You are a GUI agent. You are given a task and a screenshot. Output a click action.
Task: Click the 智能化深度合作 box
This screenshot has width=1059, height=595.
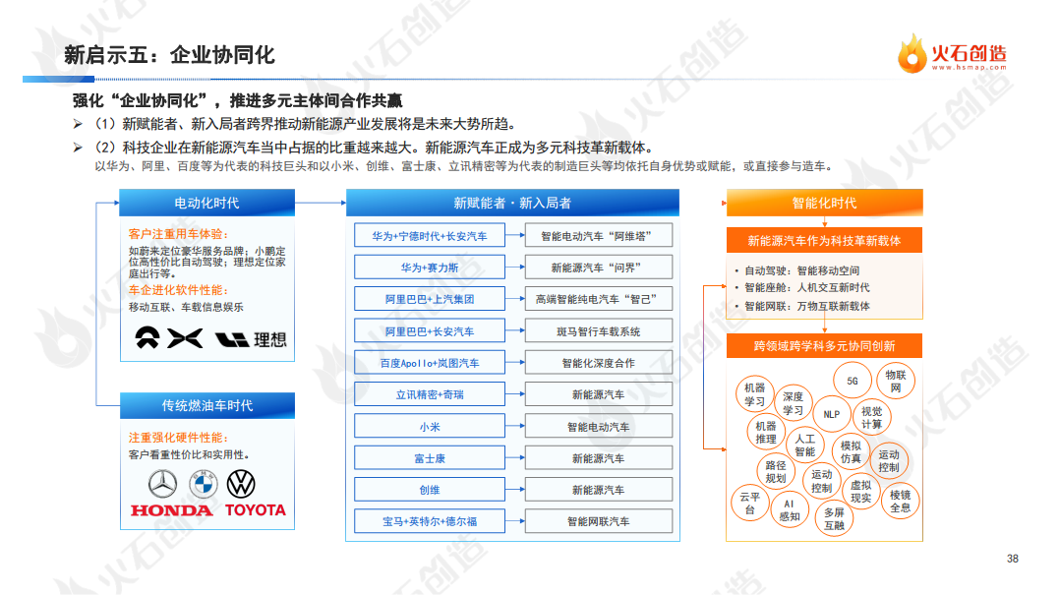tap(599, 363)
